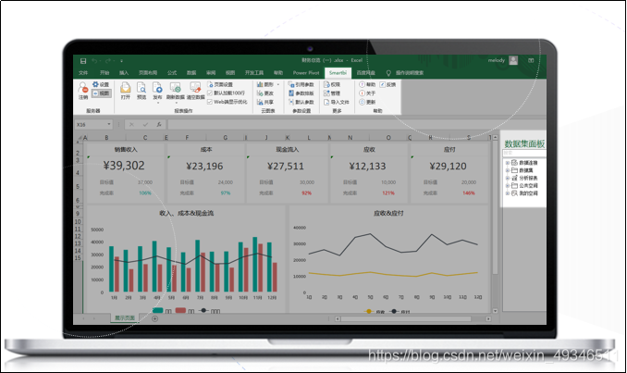The width and height of the screenshot is (627, 373).
Task: Open 设置 gear settings in ribbon
Action: (x=101, y=84)
